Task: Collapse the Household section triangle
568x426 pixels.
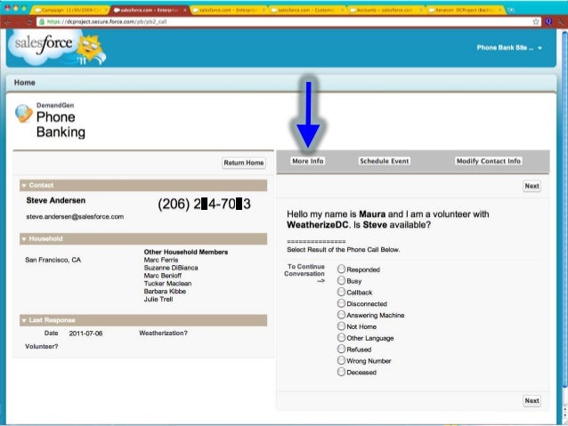Action: (x=24, y=239)
